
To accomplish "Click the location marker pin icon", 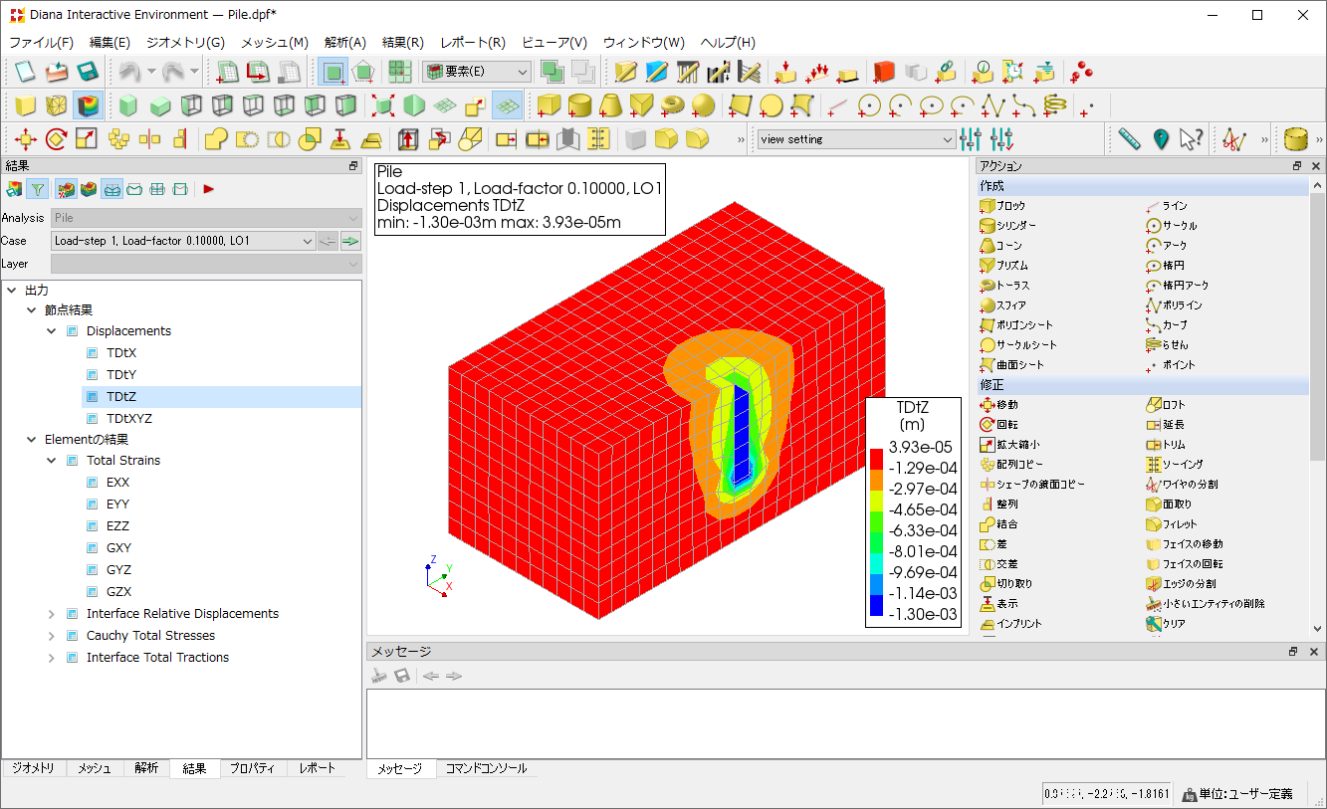I will [1160, 139].
